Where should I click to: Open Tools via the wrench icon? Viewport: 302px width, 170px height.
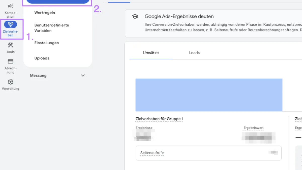(x=10, y=46)
